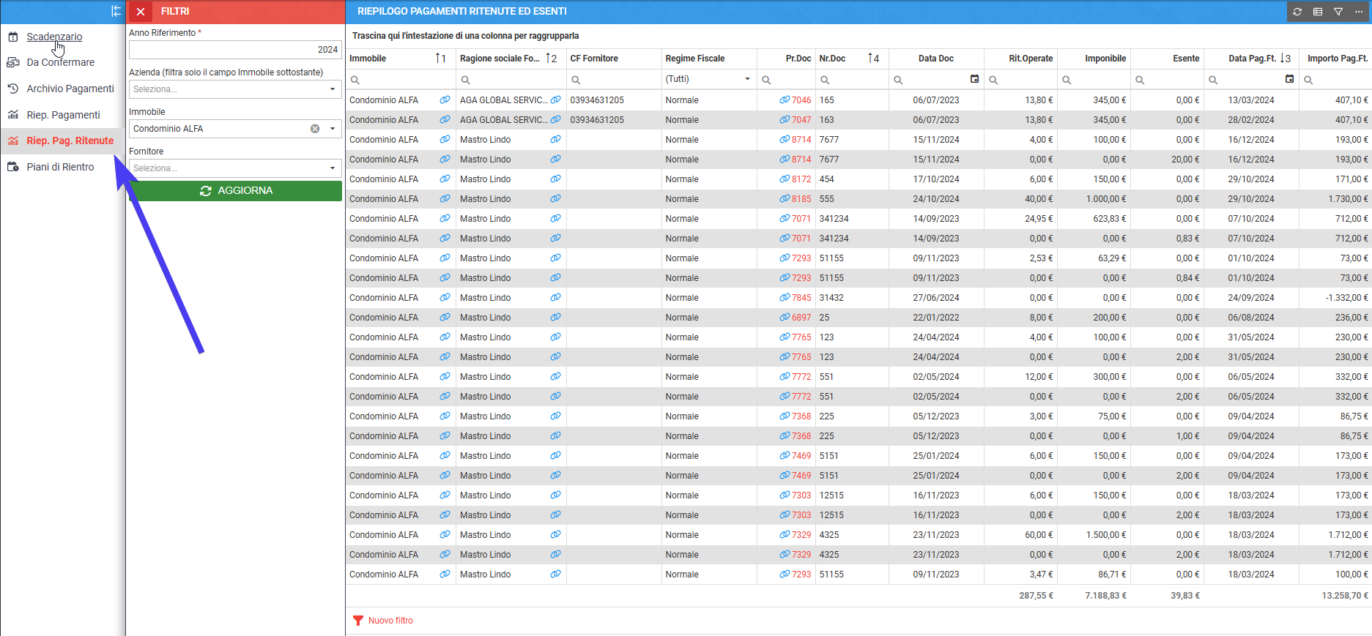Click the funnel filter icon in toolbar
This screenshot has height=636, width=1372.
tap(1338, 12)
